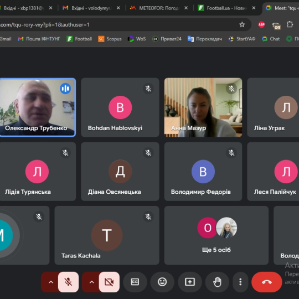Open the Scopus bookmark
The height and width of the screenshot is (299, 299).
pyautogui.click(x=110, y=39)
